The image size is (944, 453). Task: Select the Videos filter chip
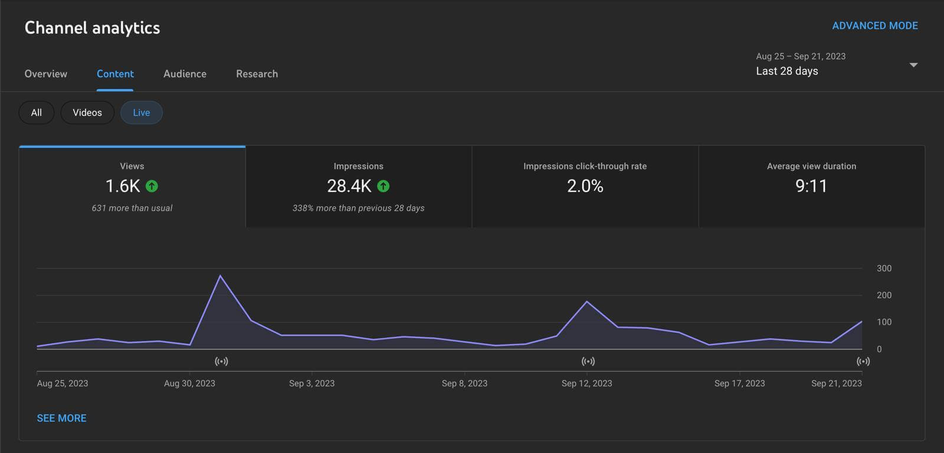[x=87, y=113]
